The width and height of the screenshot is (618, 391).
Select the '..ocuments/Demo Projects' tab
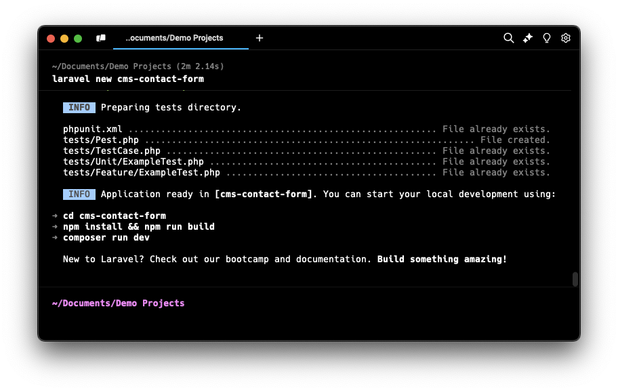174,38
